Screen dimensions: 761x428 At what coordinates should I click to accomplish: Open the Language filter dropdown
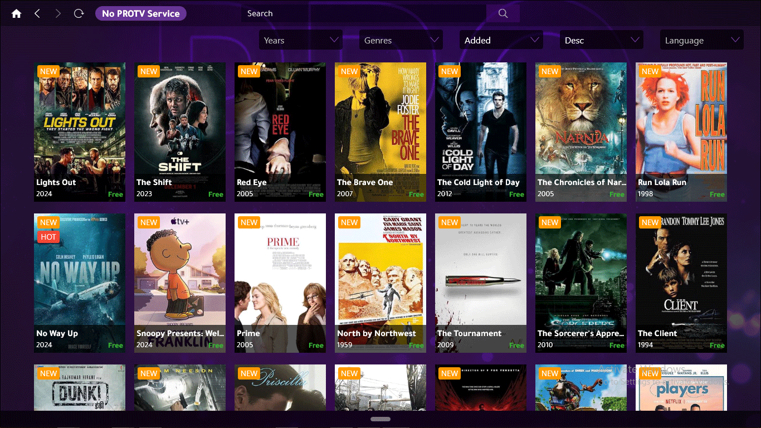tap(702, 40)
